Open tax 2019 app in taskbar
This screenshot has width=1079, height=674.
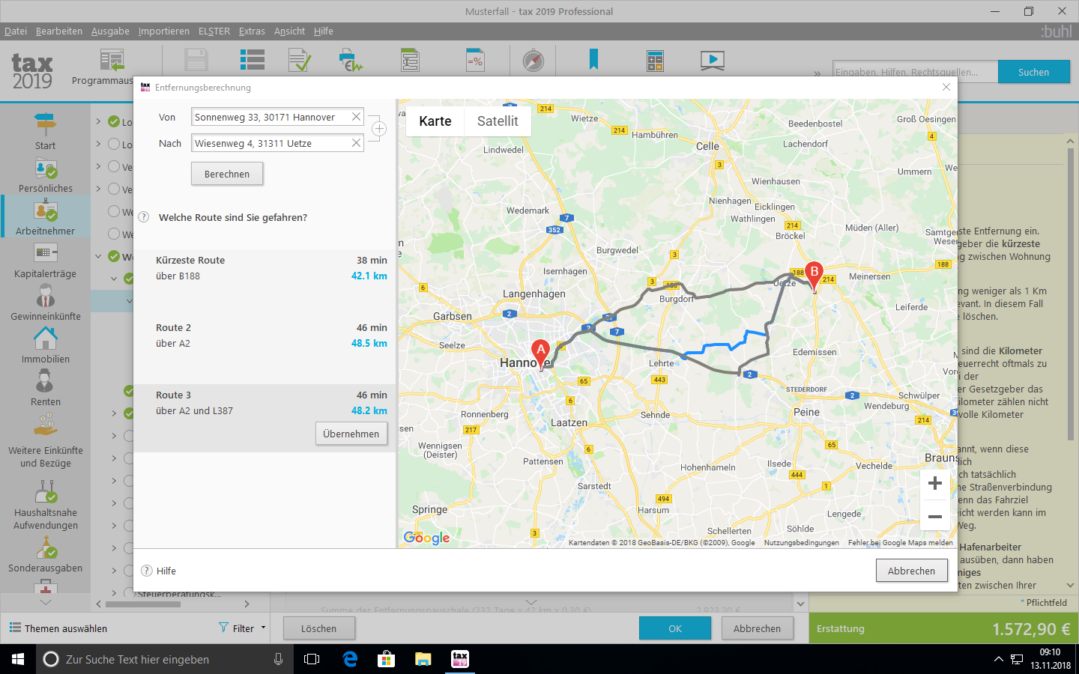pos(460,659)
